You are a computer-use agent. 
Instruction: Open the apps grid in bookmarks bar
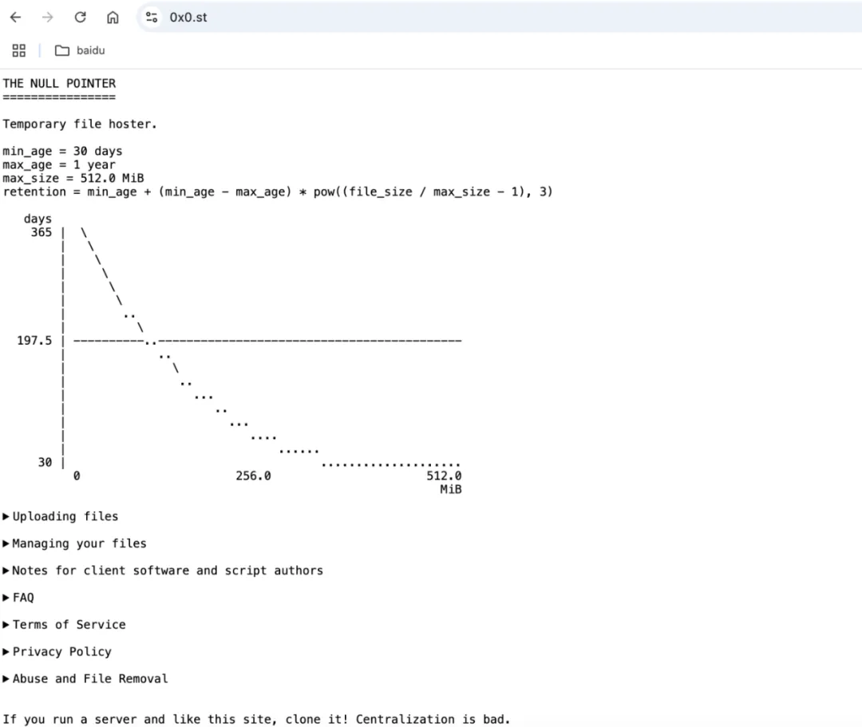tap(19, 50)
